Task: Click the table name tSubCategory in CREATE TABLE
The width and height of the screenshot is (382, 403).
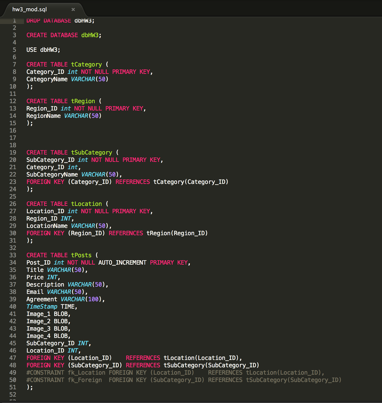Action: (92, 153)
